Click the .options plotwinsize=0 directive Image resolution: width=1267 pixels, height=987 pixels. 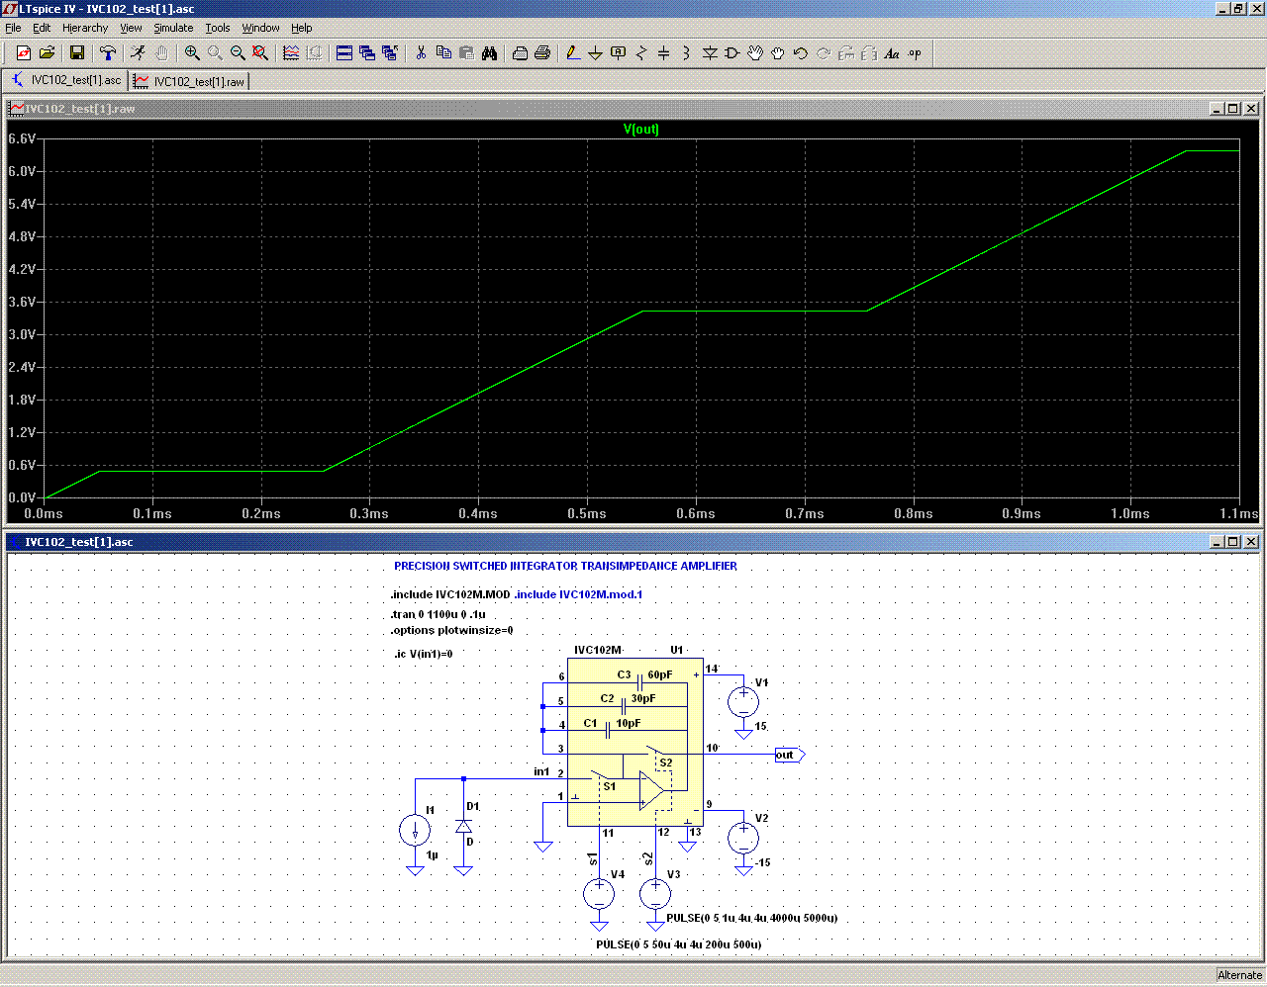pyautogui.click(x=452, y=630)
